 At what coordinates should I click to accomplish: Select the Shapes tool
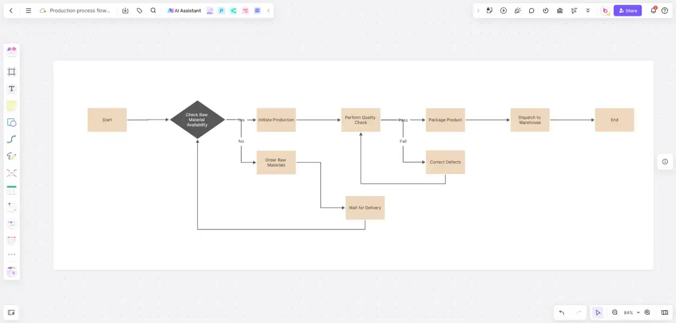[x=12, y=122]
